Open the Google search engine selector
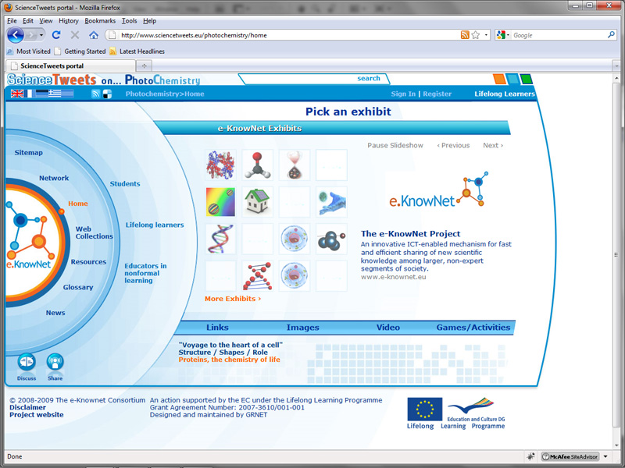This screenshot has height=468, width=625. [503, 35]
